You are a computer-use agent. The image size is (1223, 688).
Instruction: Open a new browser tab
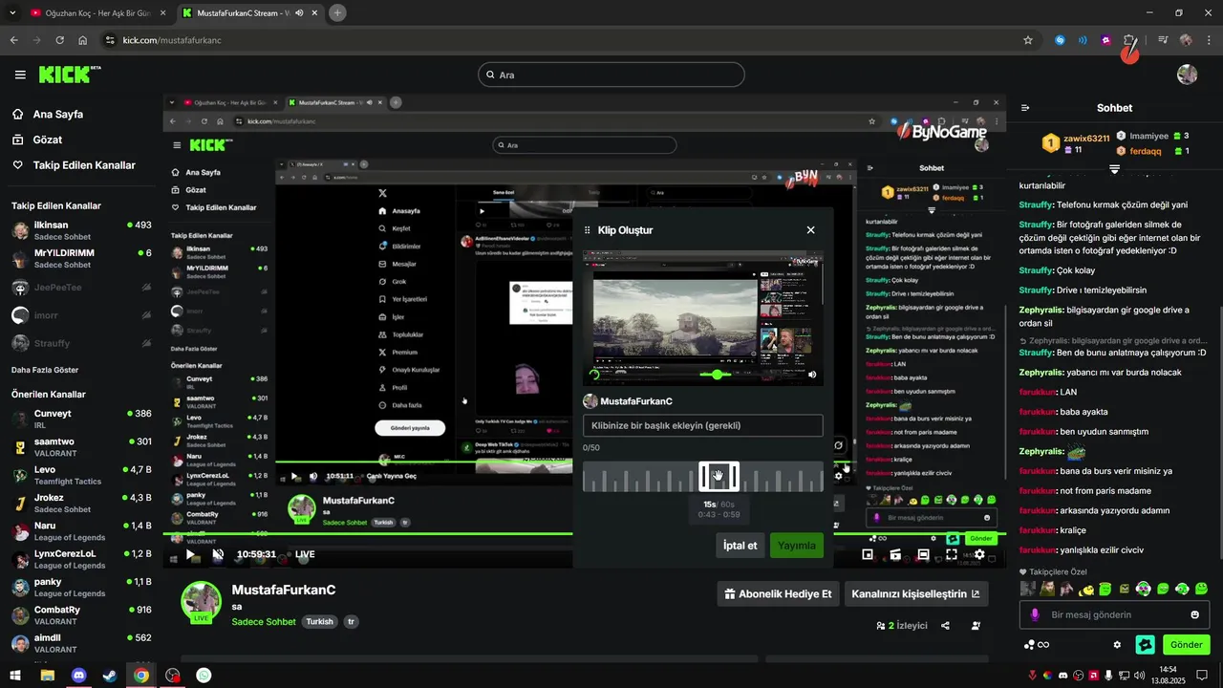pyautogui.click(x=337, y=13)
